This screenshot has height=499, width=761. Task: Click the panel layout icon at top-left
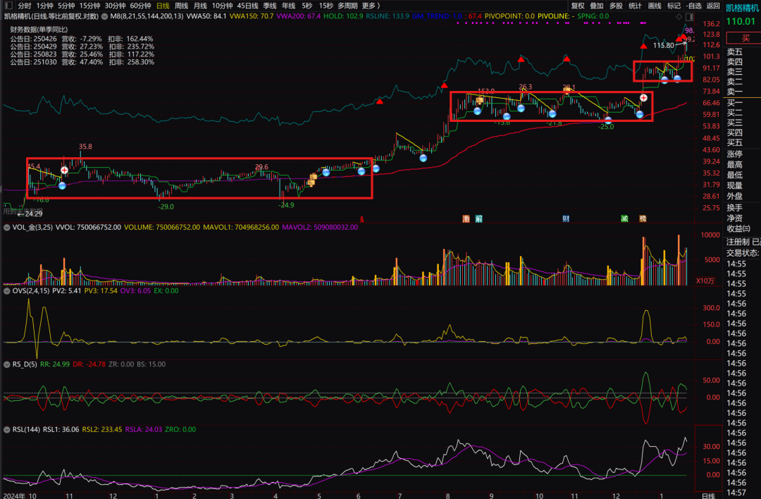(8, 6)
